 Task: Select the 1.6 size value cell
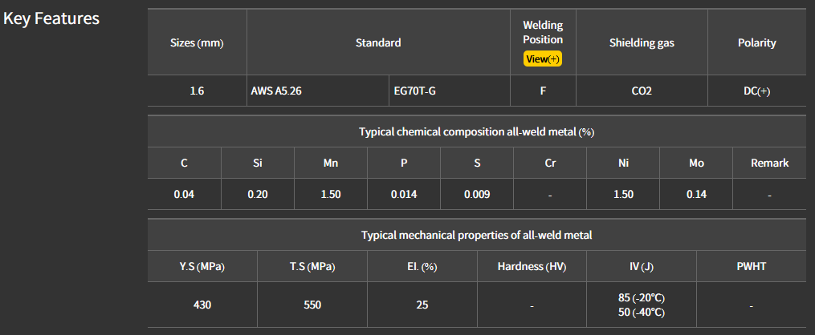[x=197, y=91]
